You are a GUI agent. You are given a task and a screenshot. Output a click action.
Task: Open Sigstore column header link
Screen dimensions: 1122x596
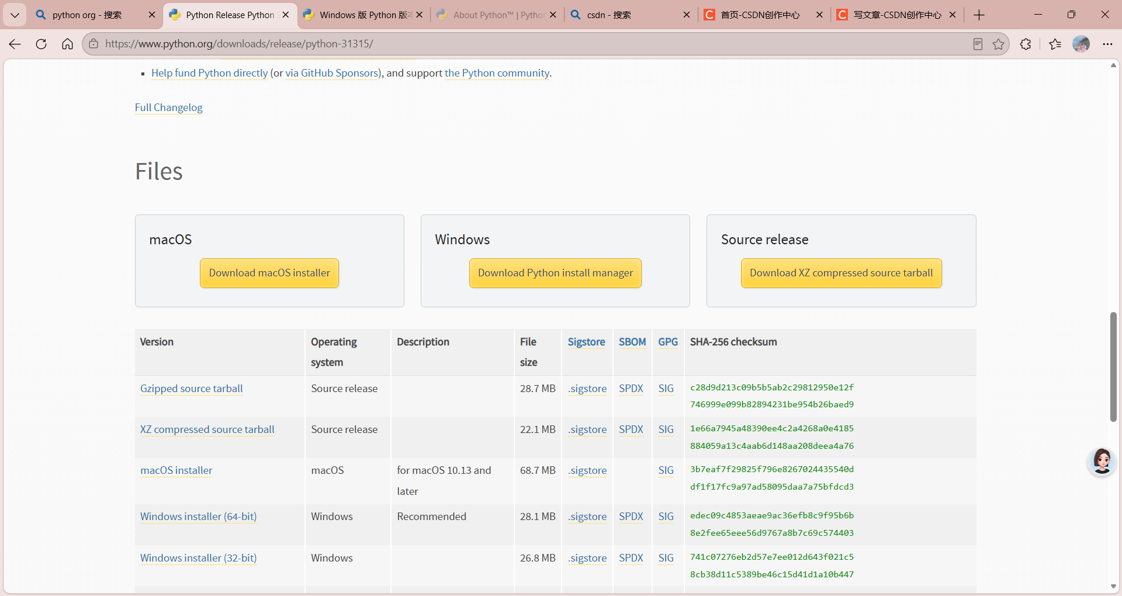[586, 342]
